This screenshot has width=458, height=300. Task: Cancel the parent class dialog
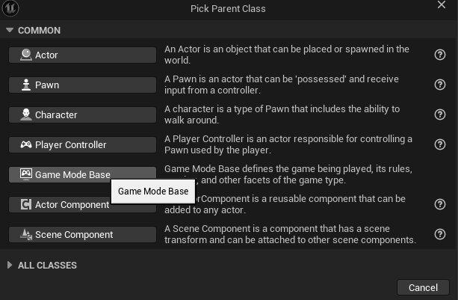coord(423,287)
